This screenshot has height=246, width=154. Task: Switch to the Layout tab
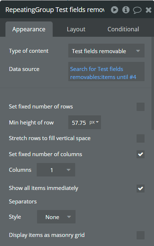[x=76, y=29]
